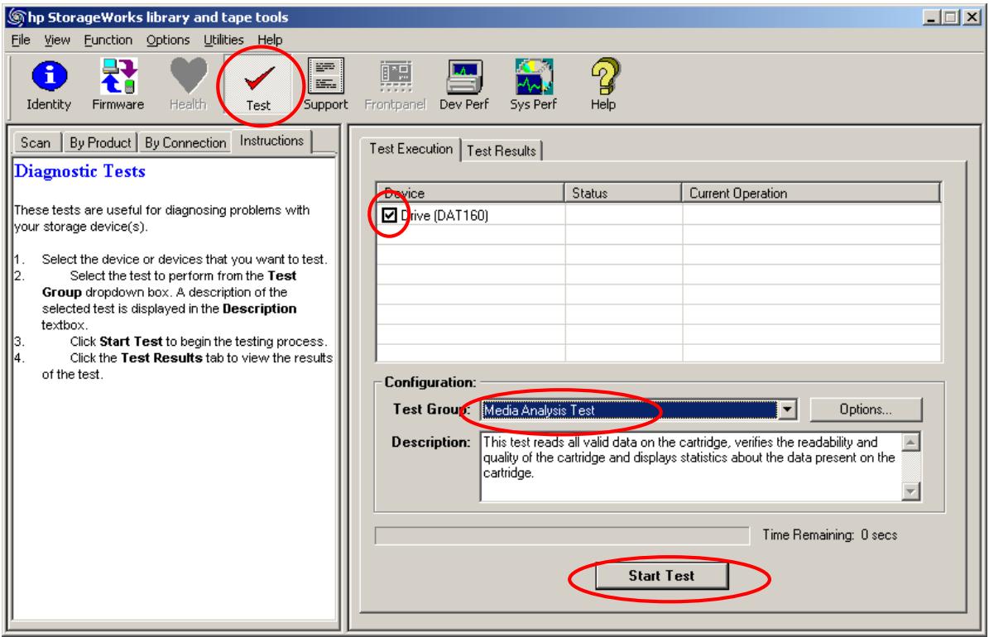Maximize the StorageWorks window
The width and height of the screenshot is (989, 637).
pos(950,17)
